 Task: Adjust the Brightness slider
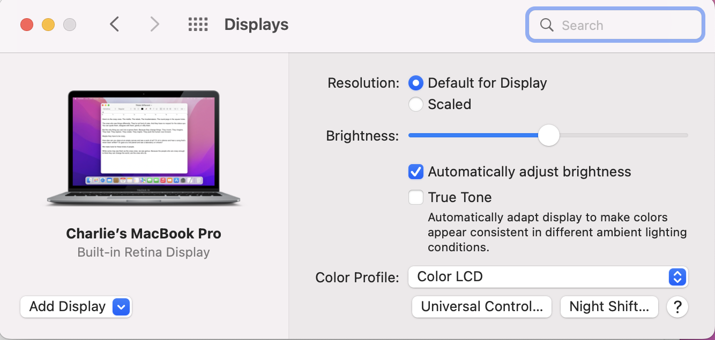click(548, 136)
